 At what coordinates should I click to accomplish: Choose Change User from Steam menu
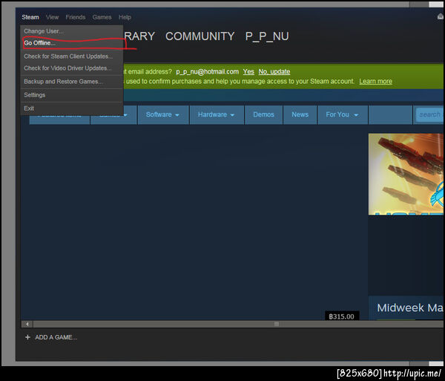click(71, 31)
